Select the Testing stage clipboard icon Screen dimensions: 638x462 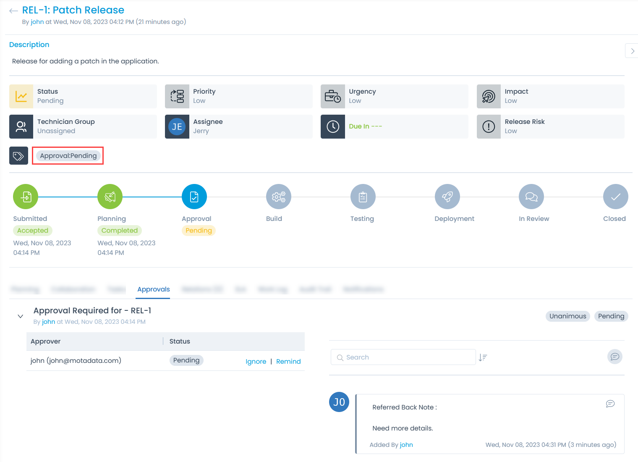(363, 197)
